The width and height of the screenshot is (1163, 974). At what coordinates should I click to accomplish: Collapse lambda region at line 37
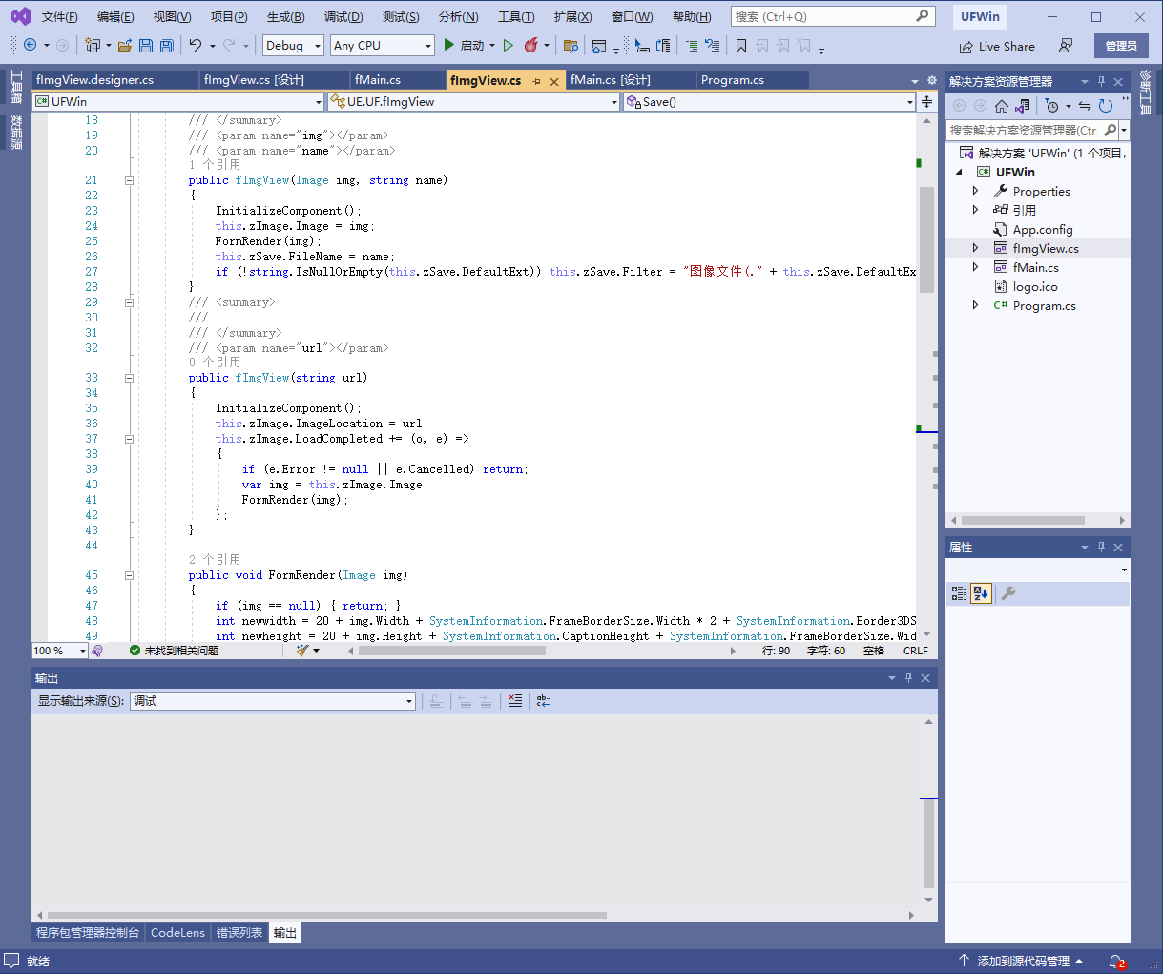[129, 439]
